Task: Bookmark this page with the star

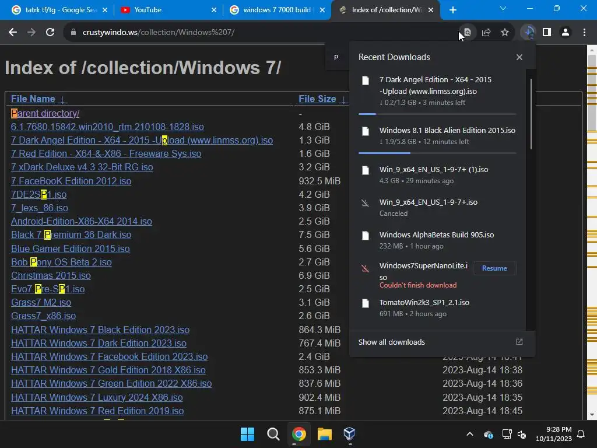Action: coord(505,33)
